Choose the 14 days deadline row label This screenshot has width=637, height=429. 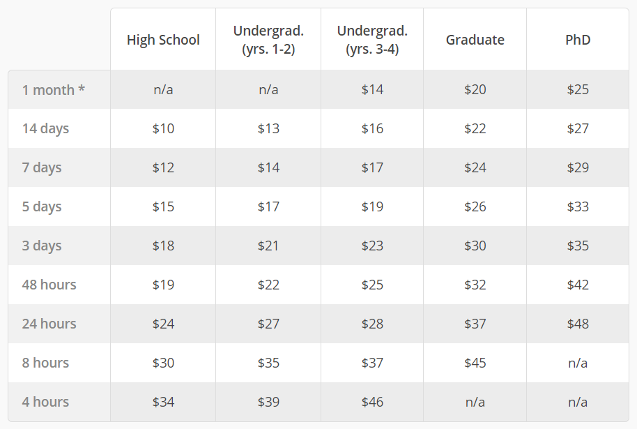click(x=45, y=128)
